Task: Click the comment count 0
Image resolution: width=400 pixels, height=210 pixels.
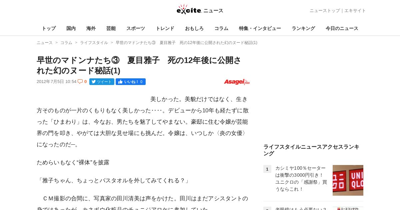Action: [x=85, y=82]
